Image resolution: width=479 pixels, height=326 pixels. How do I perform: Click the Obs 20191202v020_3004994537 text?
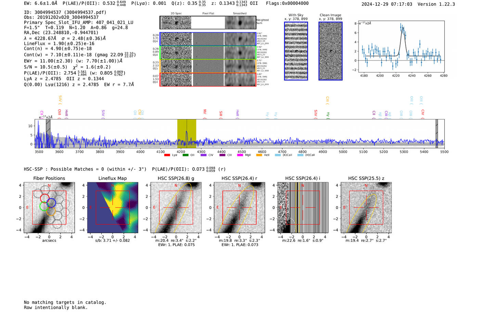61,17
